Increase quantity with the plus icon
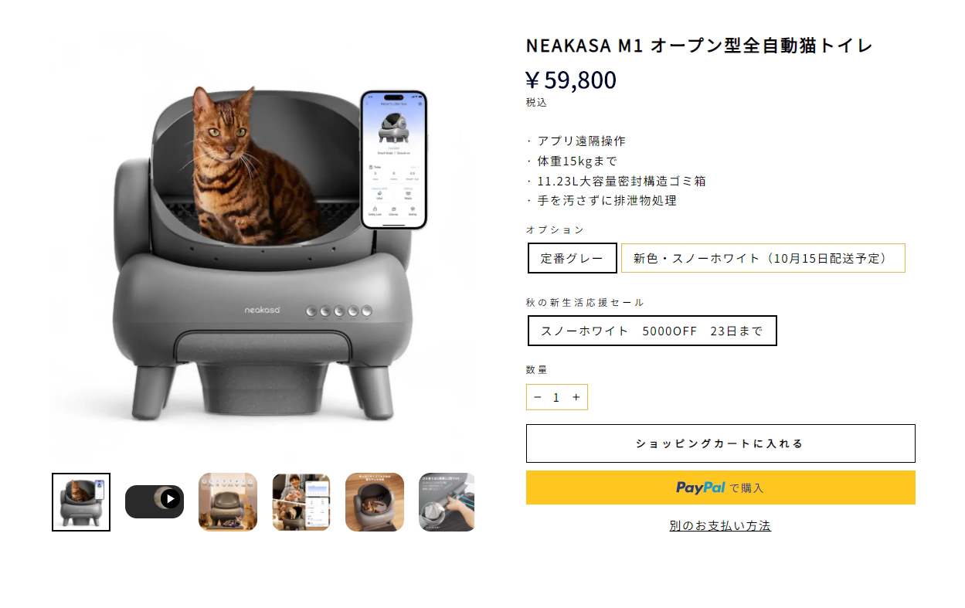 (576, 397)
